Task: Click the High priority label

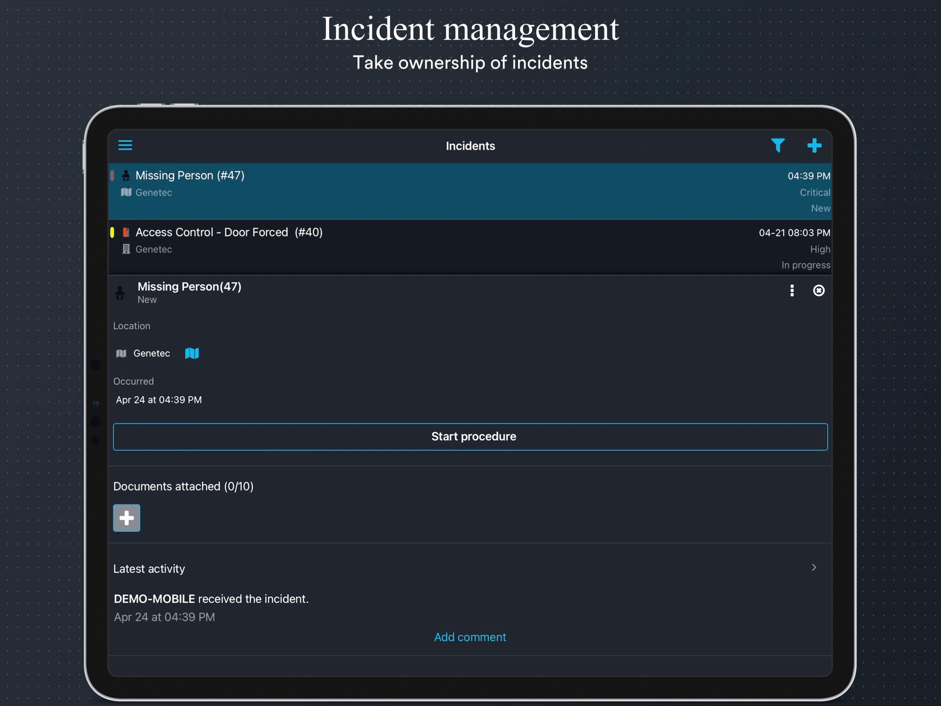Action: 820,249
